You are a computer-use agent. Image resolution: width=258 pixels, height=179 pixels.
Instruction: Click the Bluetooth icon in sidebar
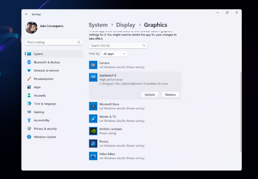pos(29,62)
